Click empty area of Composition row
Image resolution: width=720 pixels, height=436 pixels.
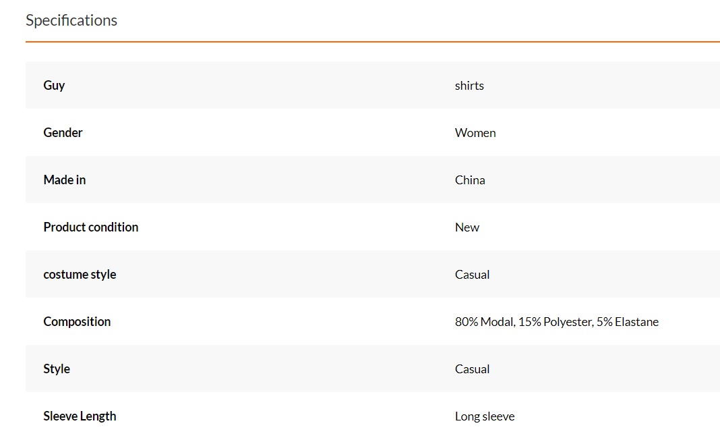(x=276, y=322)
